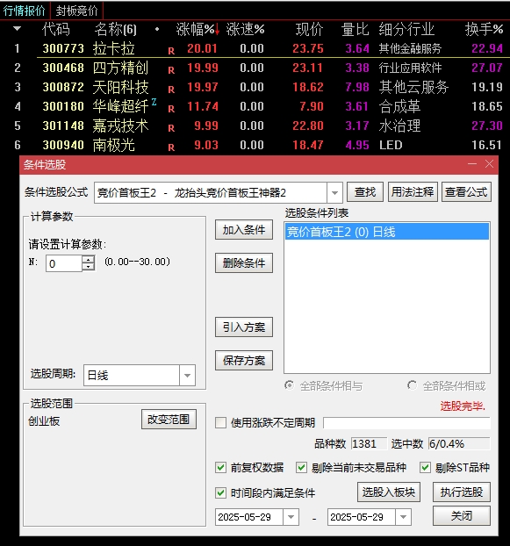Click the 其他金融服务 industry cell
The height and width of the screenshot is (546, 510).
pos(410,48)
